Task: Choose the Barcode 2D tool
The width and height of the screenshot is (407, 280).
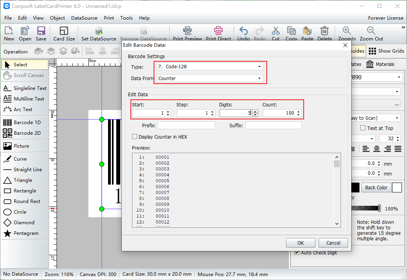Action: pos(25,133)
